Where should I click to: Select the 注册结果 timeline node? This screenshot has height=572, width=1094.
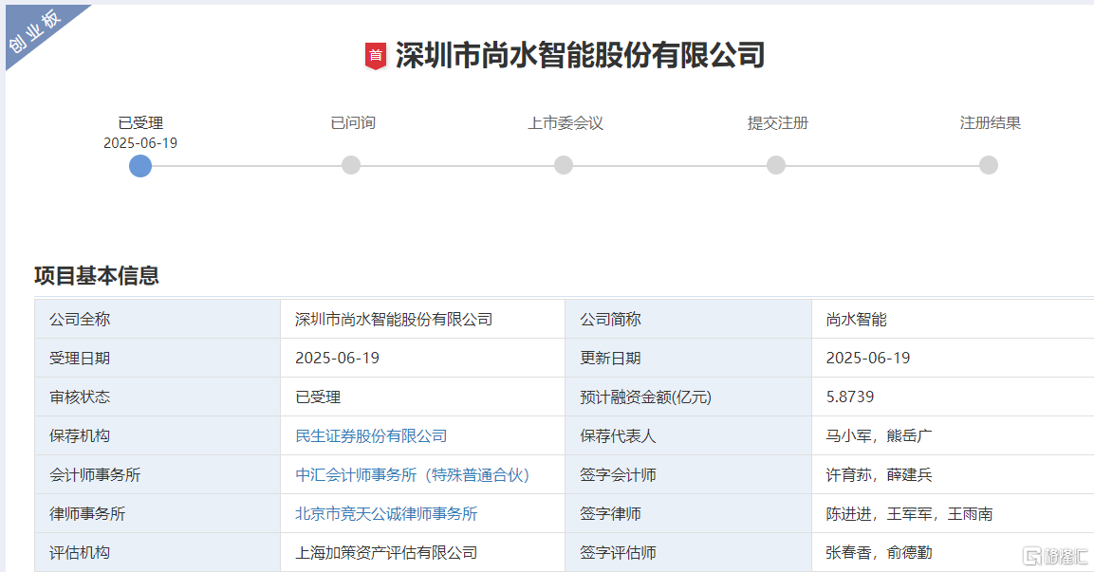click(x=989, y=165)
